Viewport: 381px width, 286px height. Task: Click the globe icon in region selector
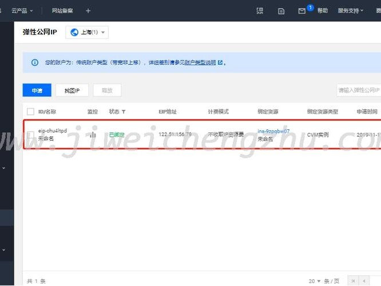74,32
